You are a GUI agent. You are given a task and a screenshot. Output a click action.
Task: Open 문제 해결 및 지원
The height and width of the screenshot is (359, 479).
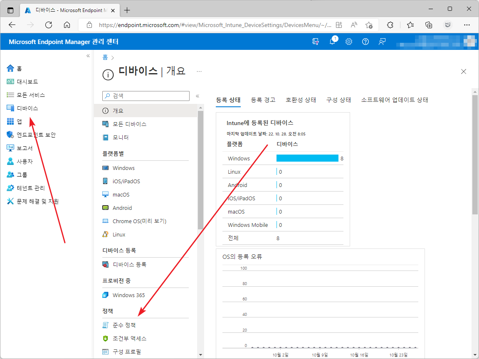click(x=33, y=201)
